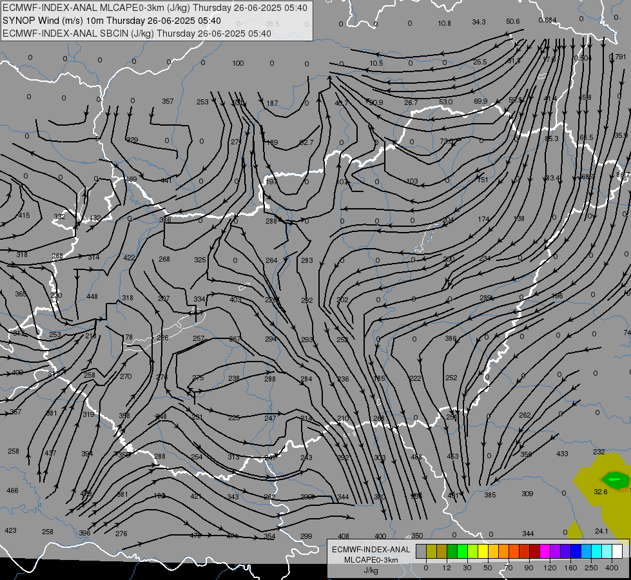
Task: Click the 187 grid value
Action: (x=272, y=103)
